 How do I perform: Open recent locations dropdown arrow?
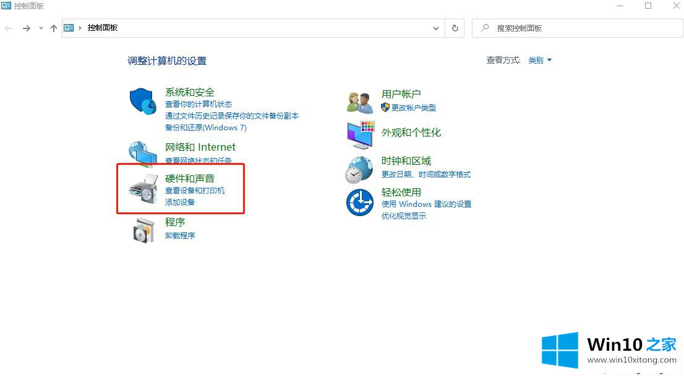pyautogui.click(x=41, y=28)
